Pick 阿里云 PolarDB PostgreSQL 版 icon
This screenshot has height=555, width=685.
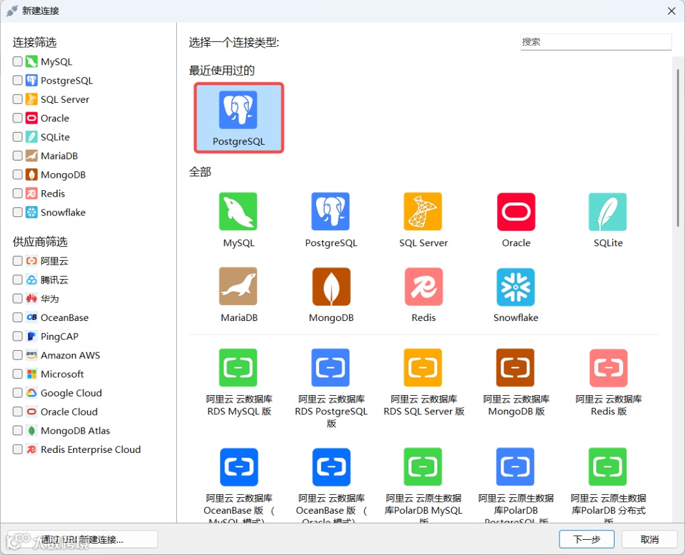[x=516, y=467]
